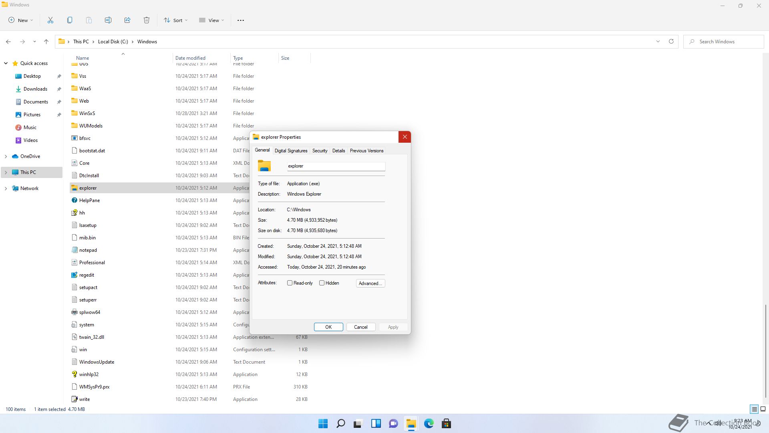The width and height of the screenshot is (769, 433).
Task: Expand the Network tree node
Action: coord(6,188)
